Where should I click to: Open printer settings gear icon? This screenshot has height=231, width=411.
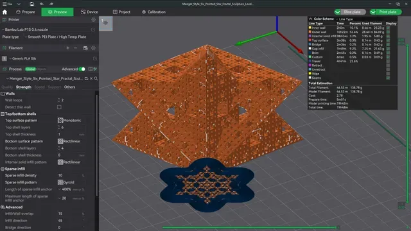pyautogui.click(x=93, y=20)
